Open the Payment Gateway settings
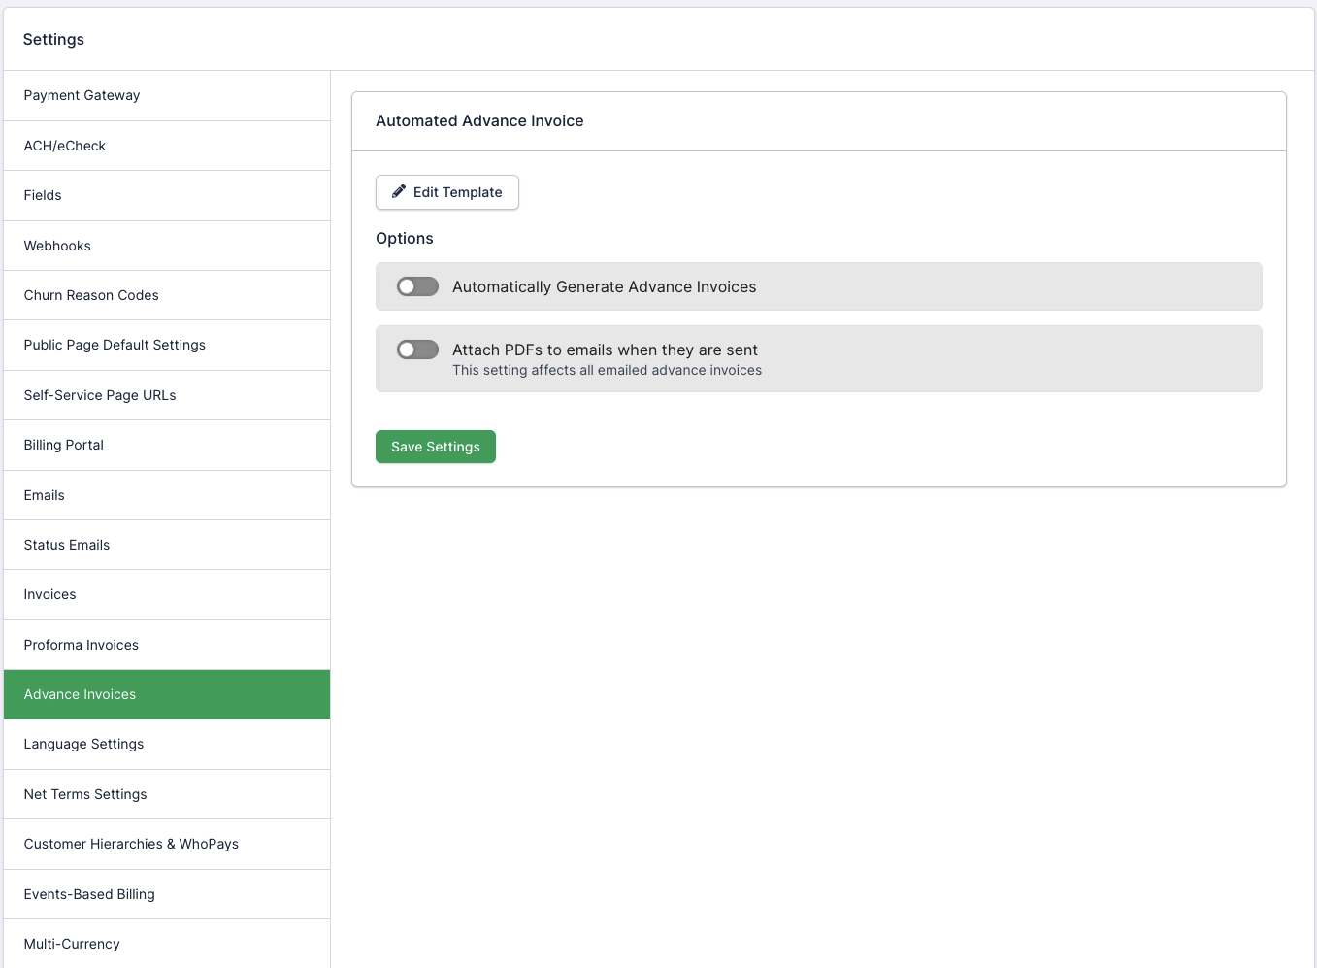Image resolution: width=1317 pixels, height=968 pixels. [x=82, y=95]
